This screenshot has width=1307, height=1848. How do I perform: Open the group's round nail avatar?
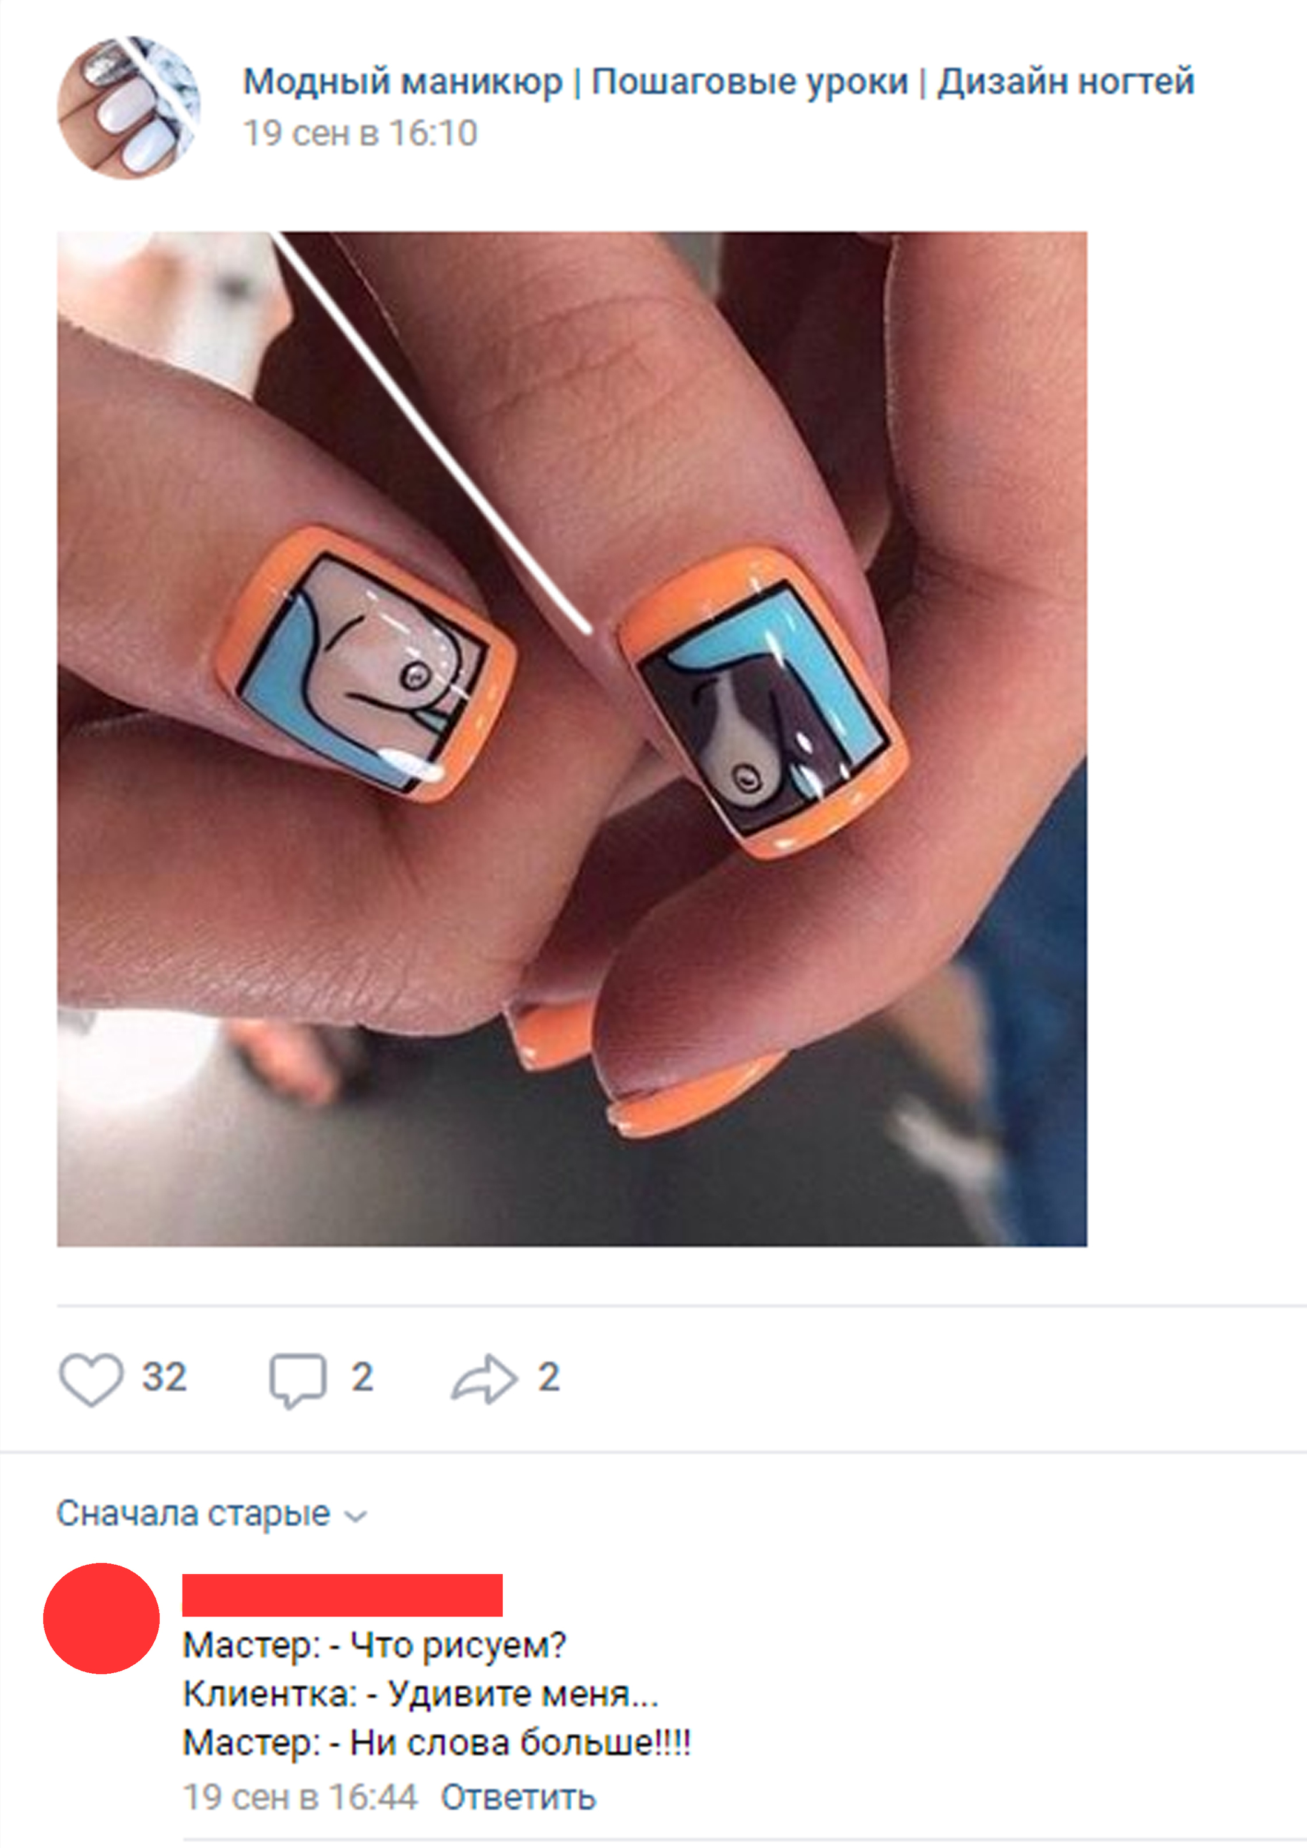pyautogui.click(x=129, y=107)
